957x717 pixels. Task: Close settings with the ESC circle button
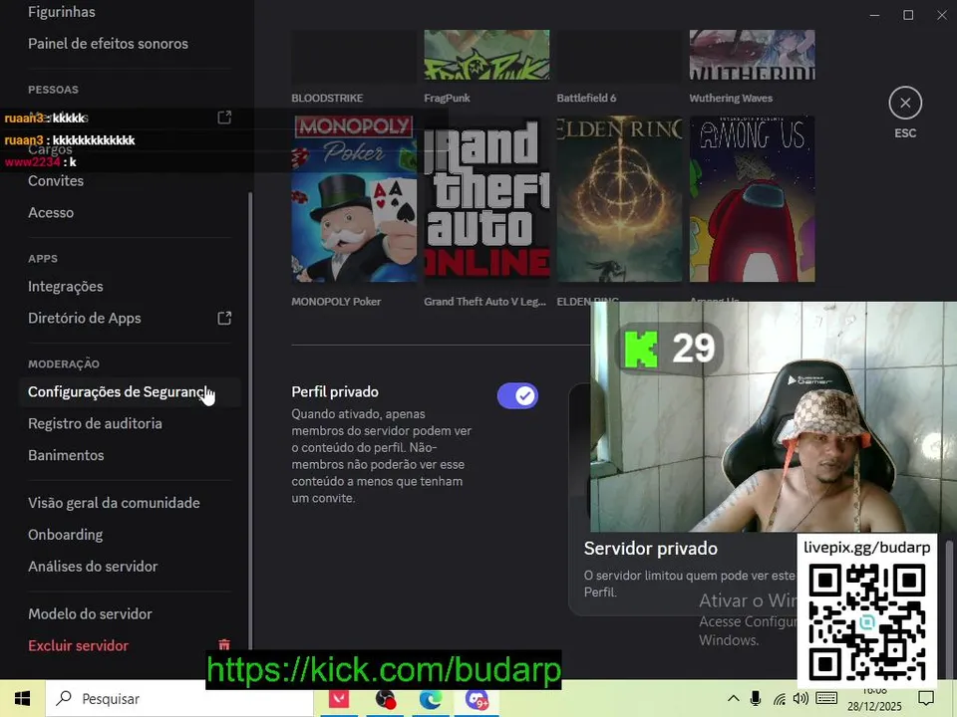click(905, 103)
